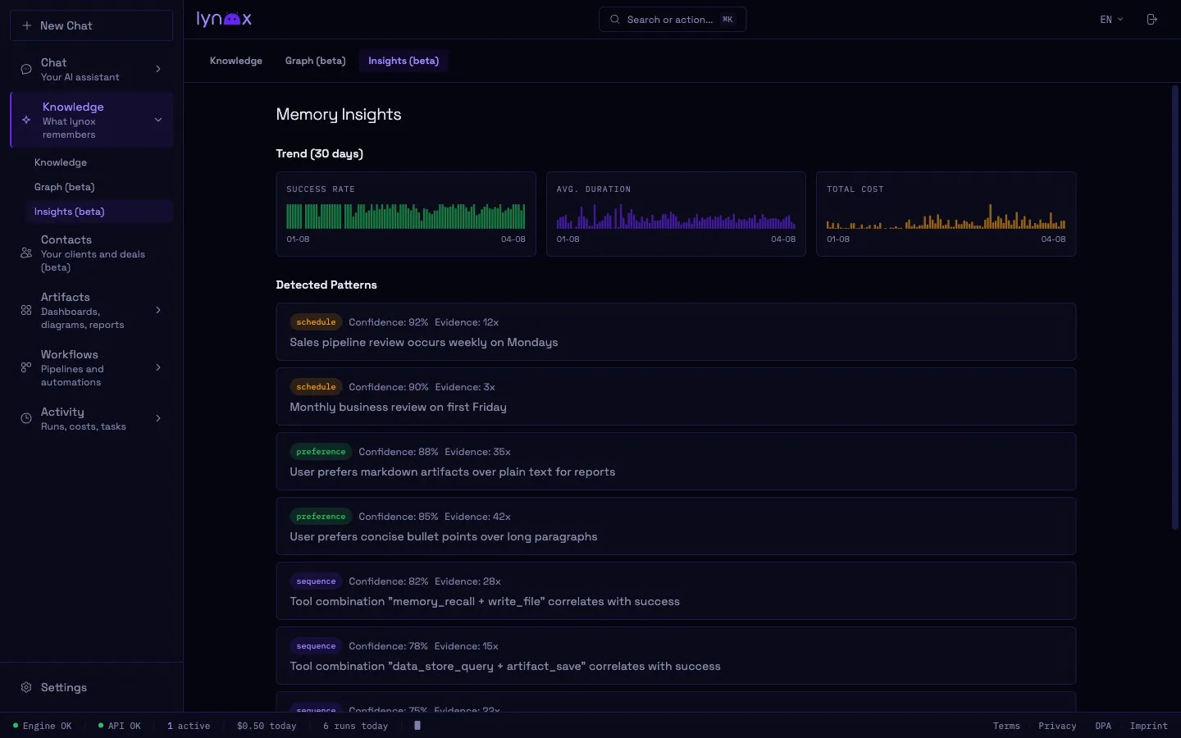Click the Search or action input field
This screenshot has height=738, width=1181.
(x=673, y=20)
